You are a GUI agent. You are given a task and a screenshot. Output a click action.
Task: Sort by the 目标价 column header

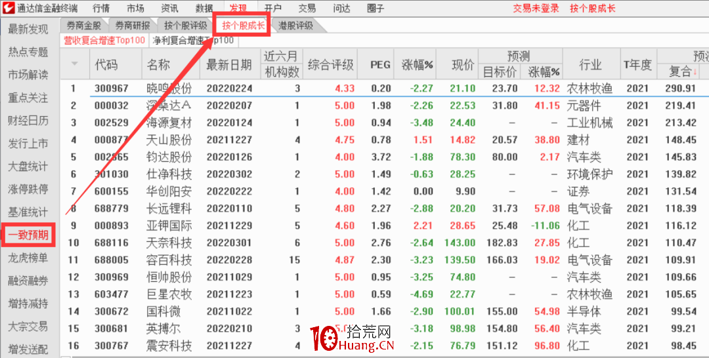point(499,71)
